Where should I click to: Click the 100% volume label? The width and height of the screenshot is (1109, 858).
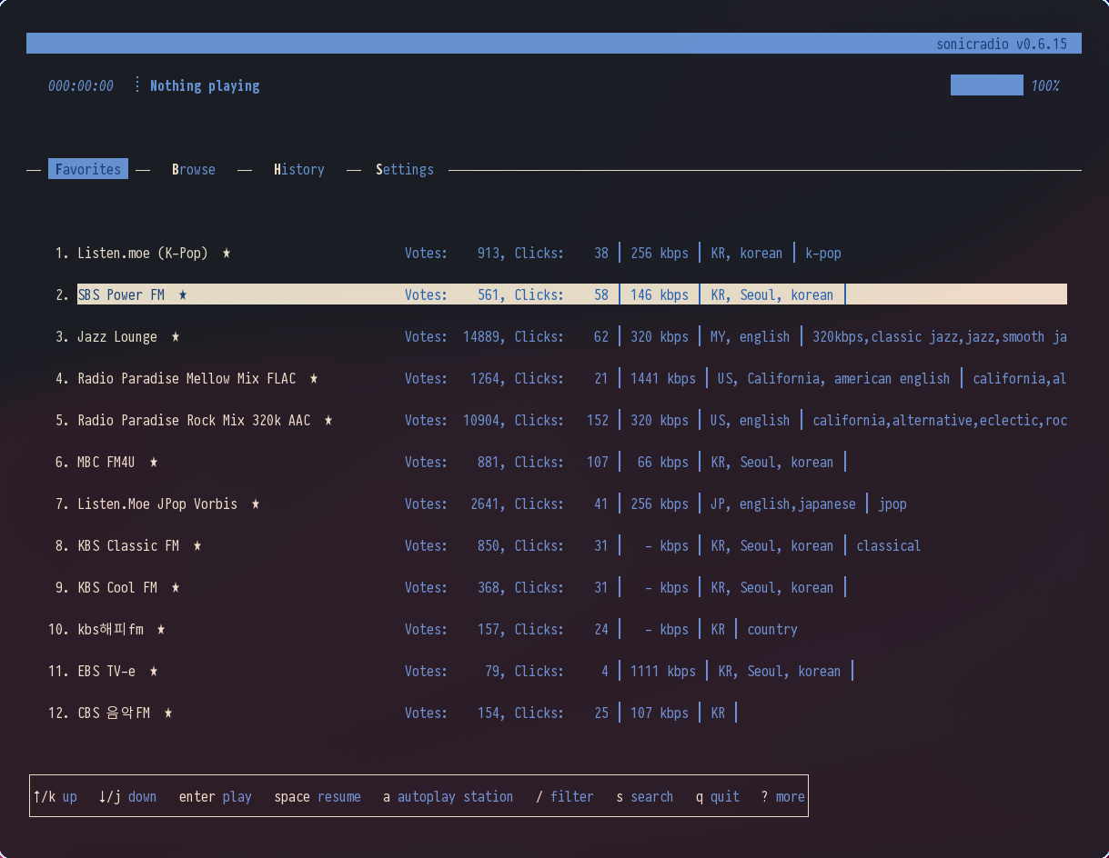click(x=1045, y=85)
